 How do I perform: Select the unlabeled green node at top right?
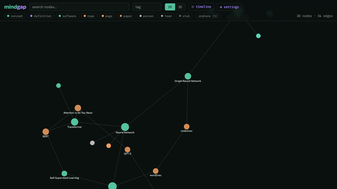pos(258,36)
